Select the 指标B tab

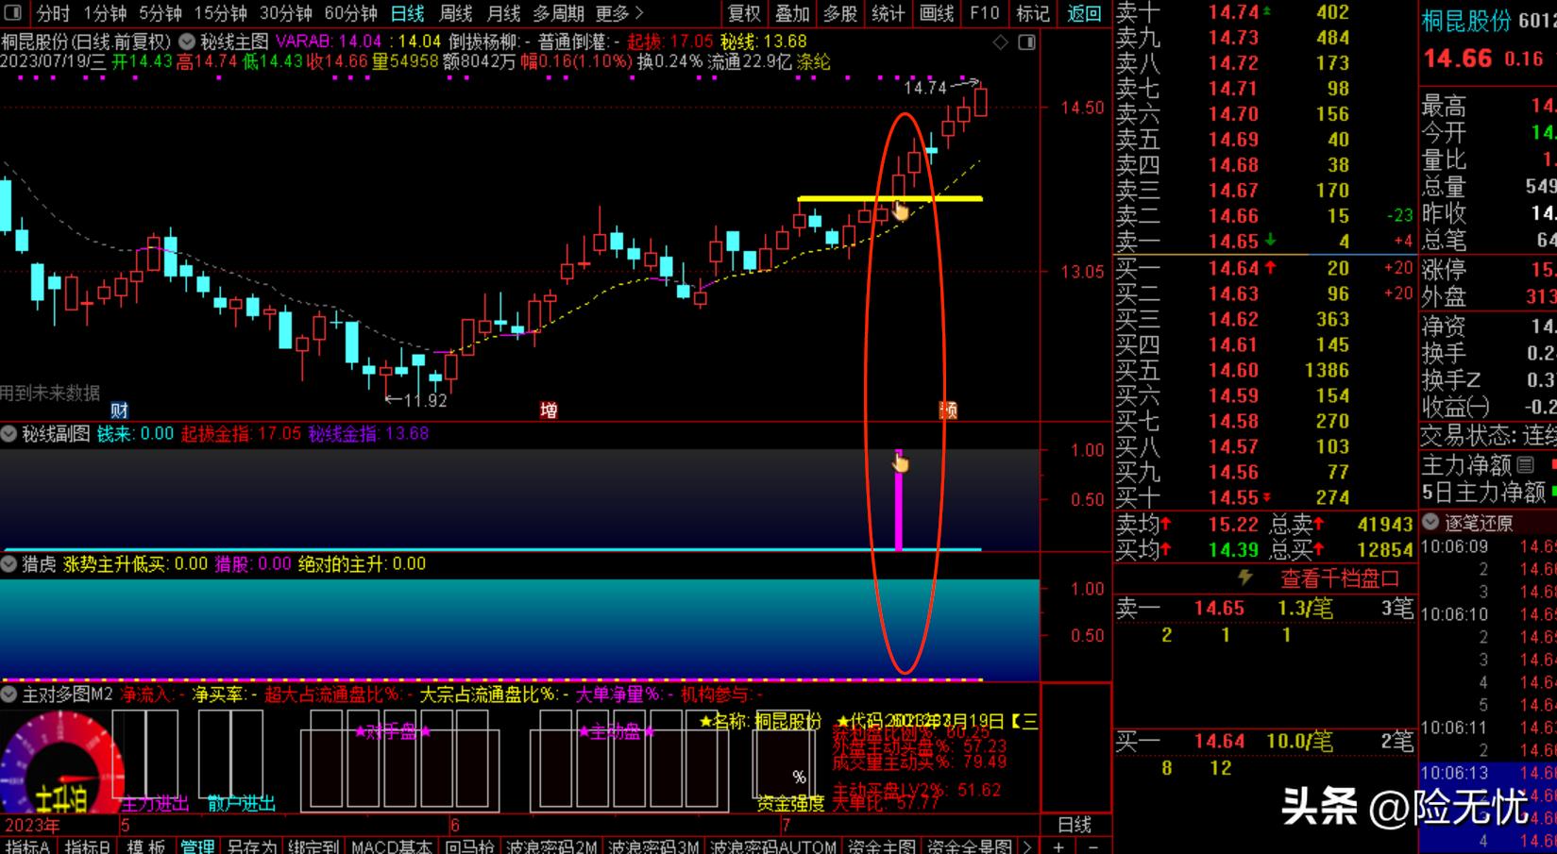coord(87,846)
